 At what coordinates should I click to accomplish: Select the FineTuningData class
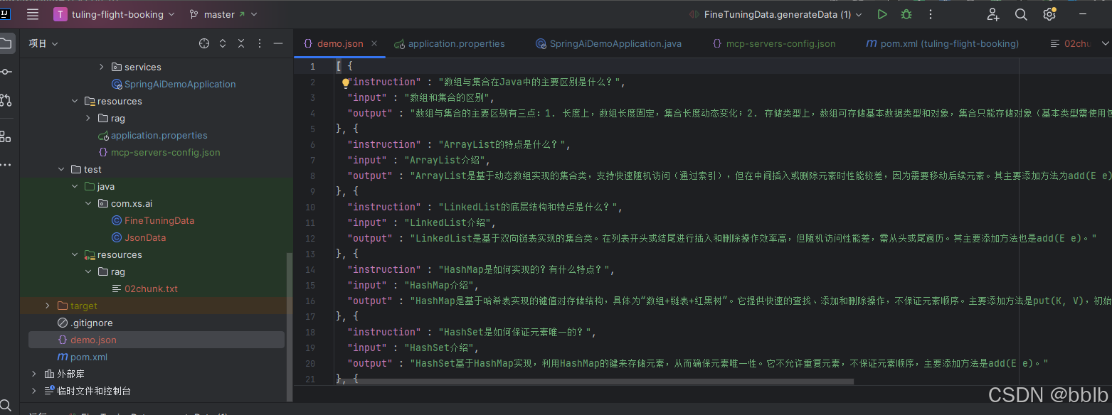coord(159,220)
